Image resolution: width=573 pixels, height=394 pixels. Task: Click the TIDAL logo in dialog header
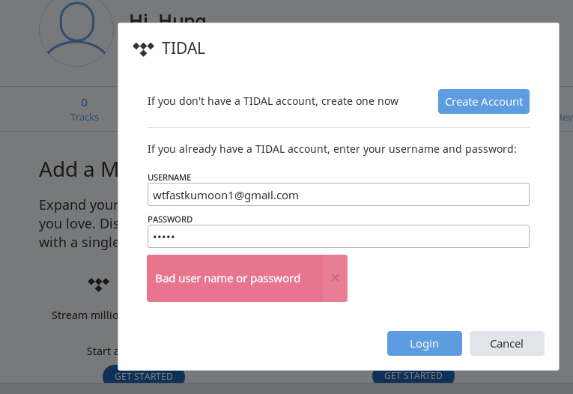pyautogui.click(x=143, y=49)
